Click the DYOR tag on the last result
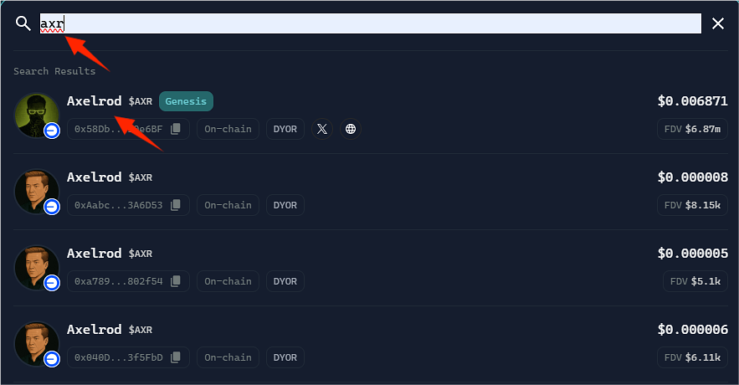The width and height of the screenshot is (739, 385). [285, 357]
